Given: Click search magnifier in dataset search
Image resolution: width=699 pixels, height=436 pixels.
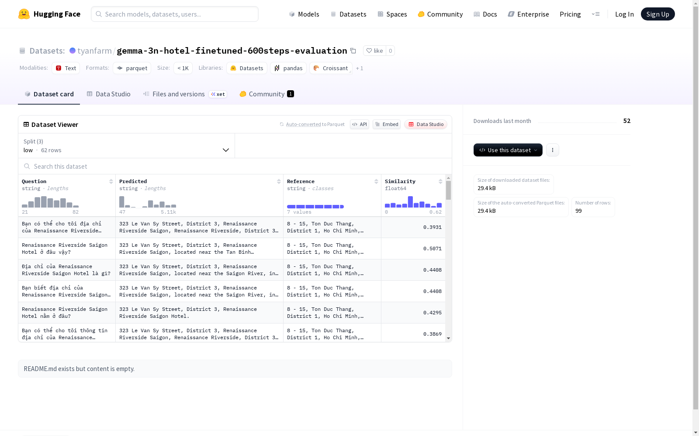Looking at the screenshot, I should point(27,166).
